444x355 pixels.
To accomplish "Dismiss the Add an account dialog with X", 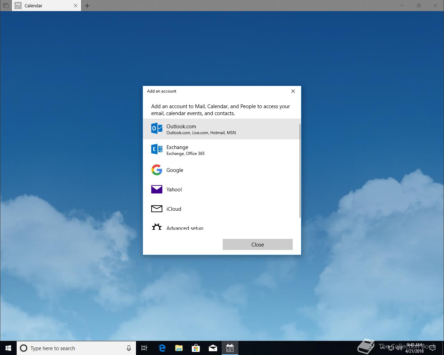I will tap(293, 91).
